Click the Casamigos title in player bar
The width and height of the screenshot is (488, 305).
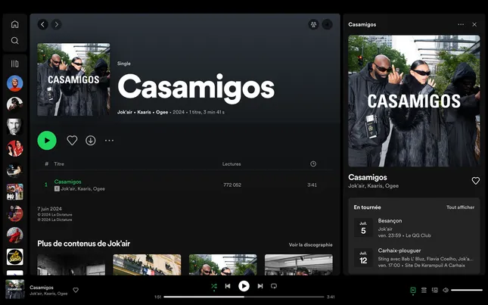42,288
